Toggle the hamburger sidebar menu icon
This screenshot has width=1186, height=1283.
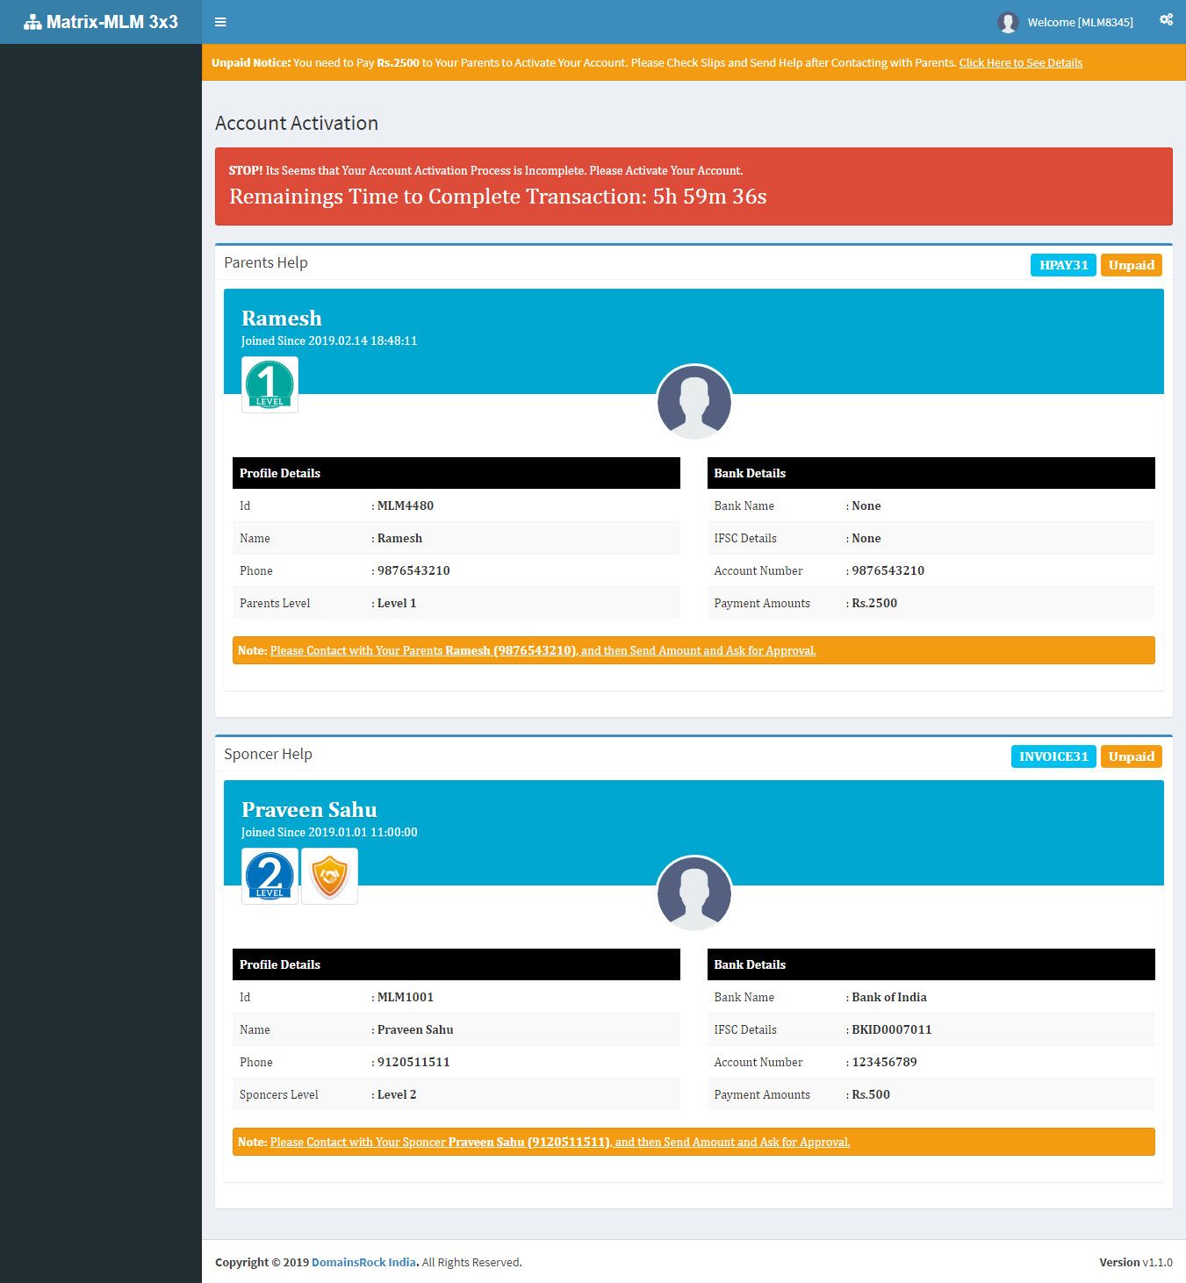click(220, 22)
